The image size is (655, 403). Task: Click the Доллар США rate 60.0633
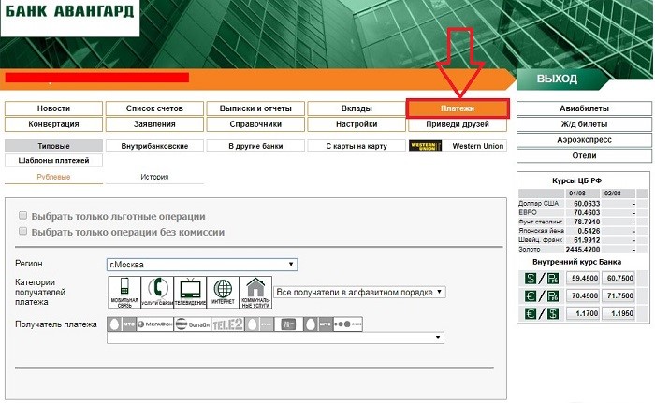click(587, 204)
